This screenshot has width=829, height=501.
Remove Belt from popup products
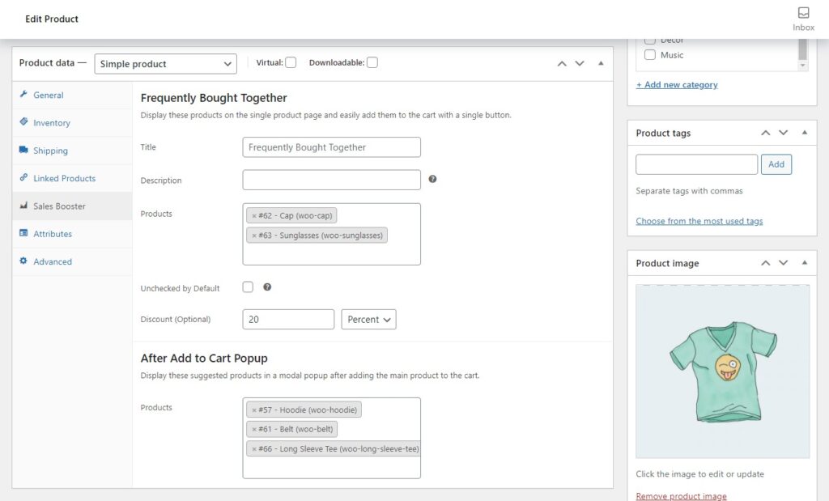253,430
